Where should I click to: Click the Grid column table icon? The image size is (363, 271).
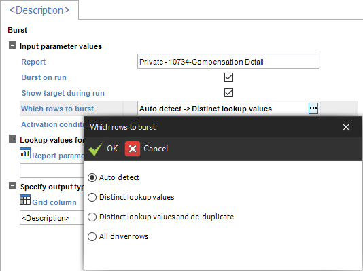(x=25, y=200)
